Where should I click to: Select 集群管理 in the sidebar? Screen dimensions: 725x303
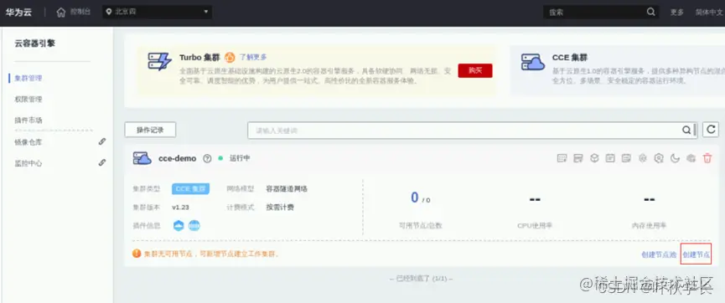28,78
